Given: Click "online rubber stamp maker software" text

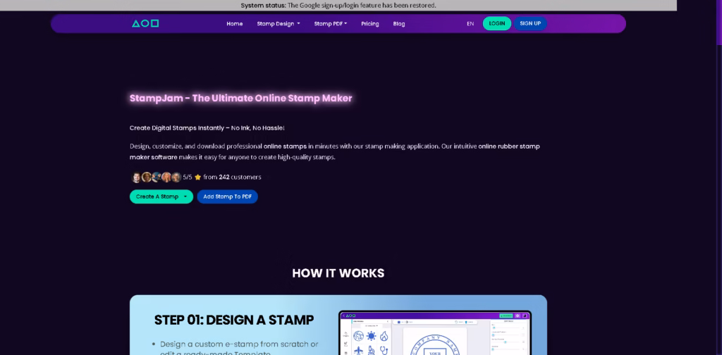Looking at the screenshot, I should pyautogui.click(x=334, y=151).
